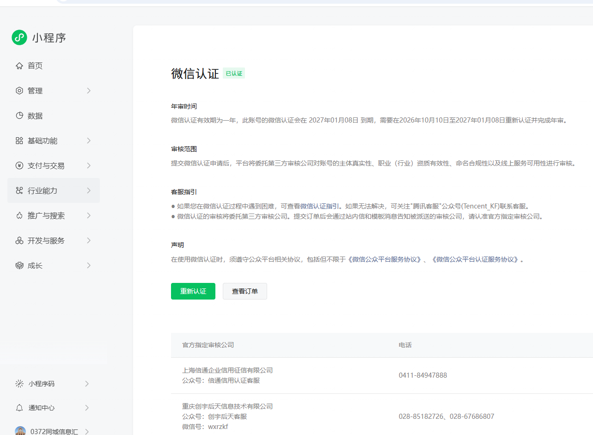The height and width of the screenshot is (435, 593).
Task: Open the account menu chevron beside 0372同城信息汇
Action: [87, 432]
